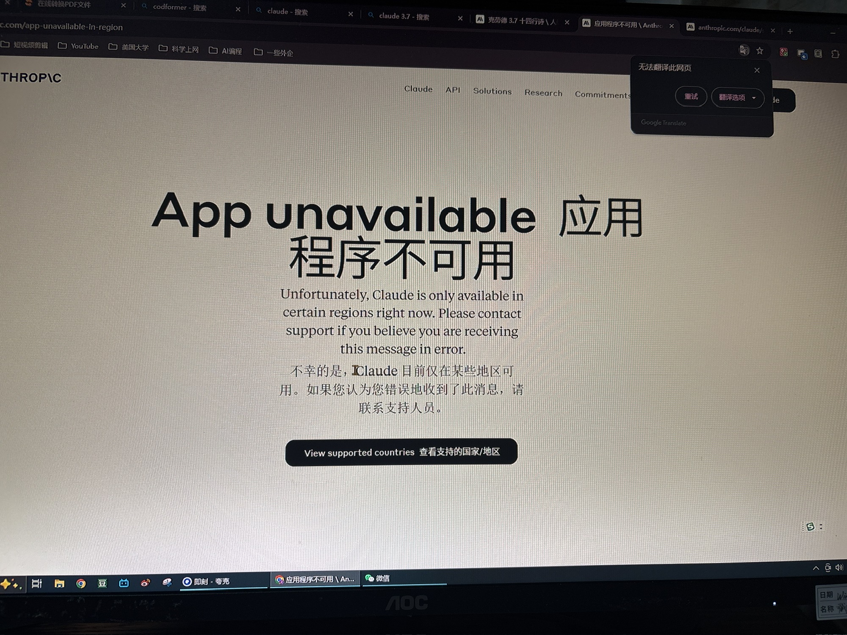The height and width of the screenshot is (635, 847).
Task: Open the Bilibili icon in taskbar
Action: (x=124, y=583)
